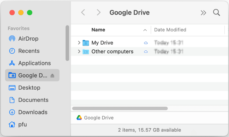
Task: Sort by Date Modified column header
Action: click(170, 30)
